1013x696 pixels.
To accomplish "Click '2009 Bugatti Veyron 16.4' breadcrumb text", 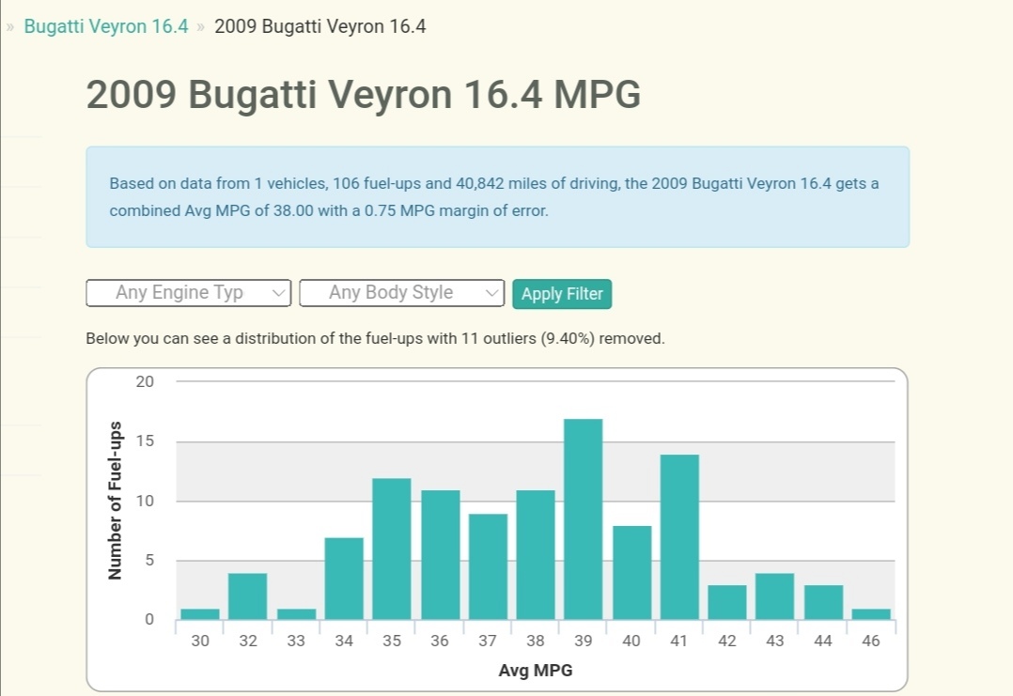I will (319, 26).
